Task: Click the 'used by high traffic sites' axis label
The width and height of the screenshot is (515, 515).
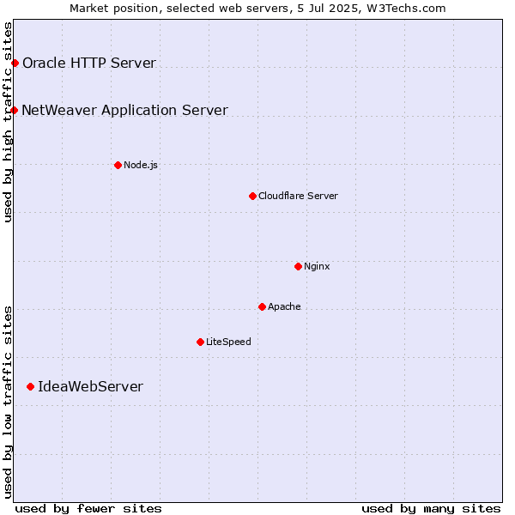Action: [x=8, y=122]
